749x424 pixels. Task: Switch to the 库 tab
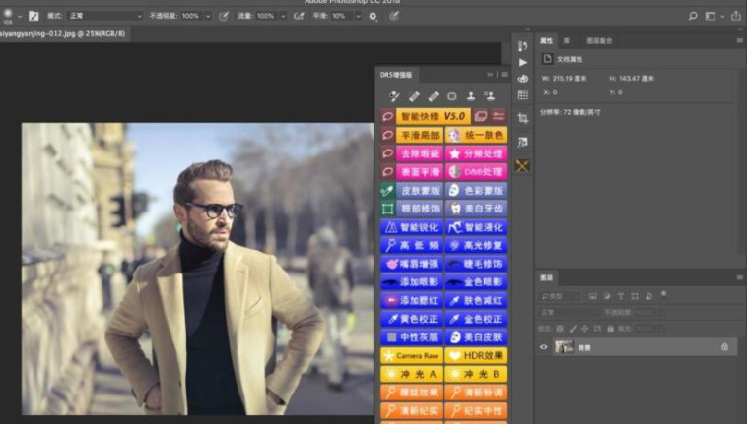tap(567, 41)
